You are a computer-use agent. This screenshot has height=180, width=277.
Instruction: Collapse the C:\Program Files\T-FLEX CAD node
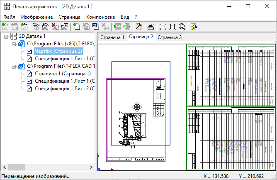(14, 66)
